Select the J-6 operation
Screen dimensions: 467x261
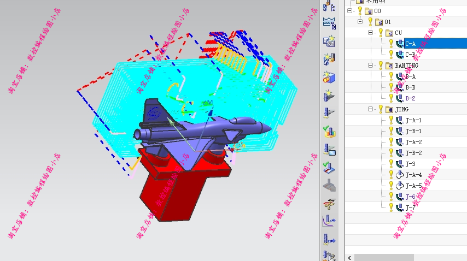(411, 197)
